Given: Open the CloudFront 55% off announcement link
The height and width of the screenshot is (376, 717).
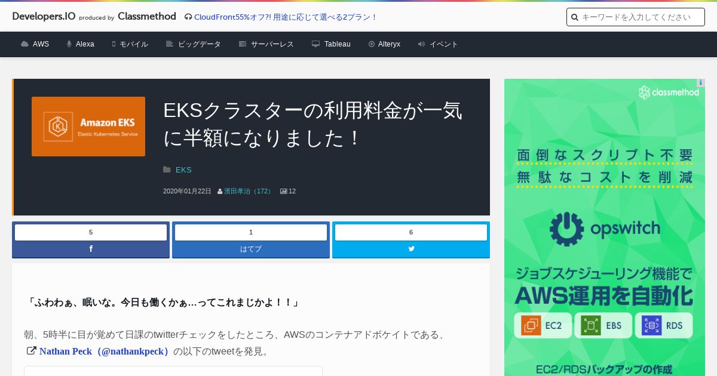Looking at the screenshot, I should (x=286, y=17).
